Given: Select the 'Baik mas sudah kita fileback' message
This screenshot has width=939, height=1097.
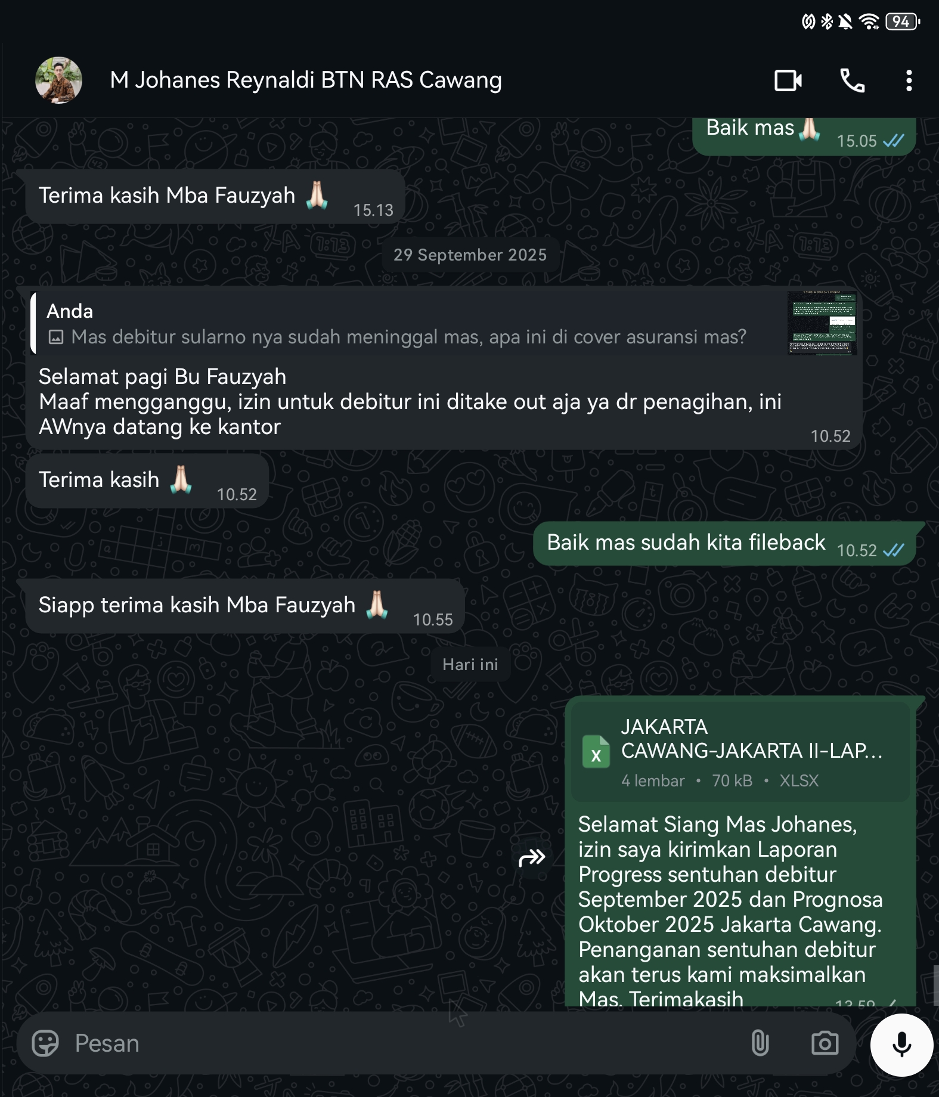Looking at the screenshot, I should [686, 543].
